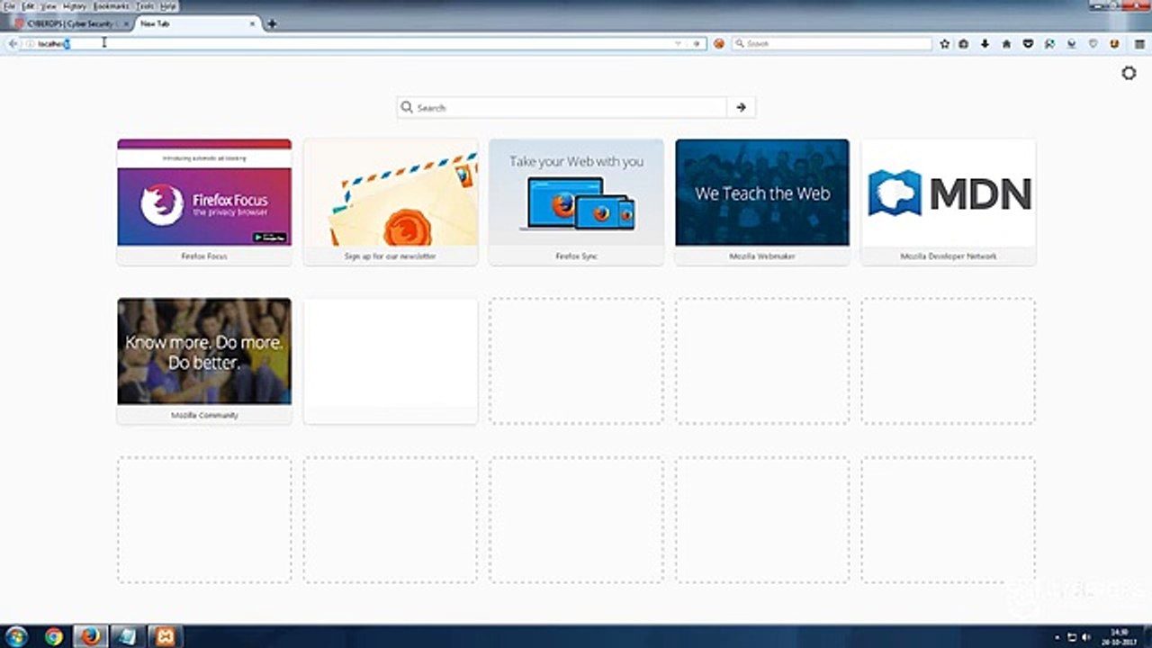Open the Edit menu
Image resolution: width=1152 pixels, height=648 pixels.
point(29,6)
